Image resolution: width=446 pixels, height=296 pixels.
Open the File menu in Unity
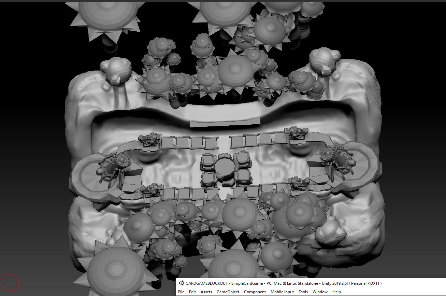pyautogui.click(x=181, y=292)
